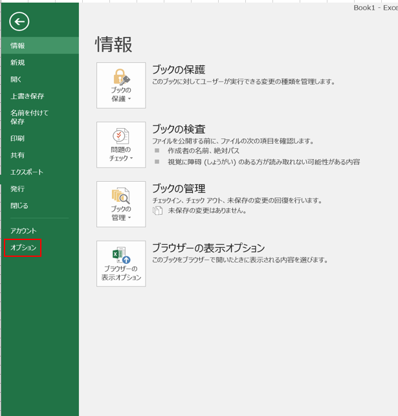Click the 作成者の名前、絶対パス item
This screenshot has height=416, width=398.
pos(203,151)
